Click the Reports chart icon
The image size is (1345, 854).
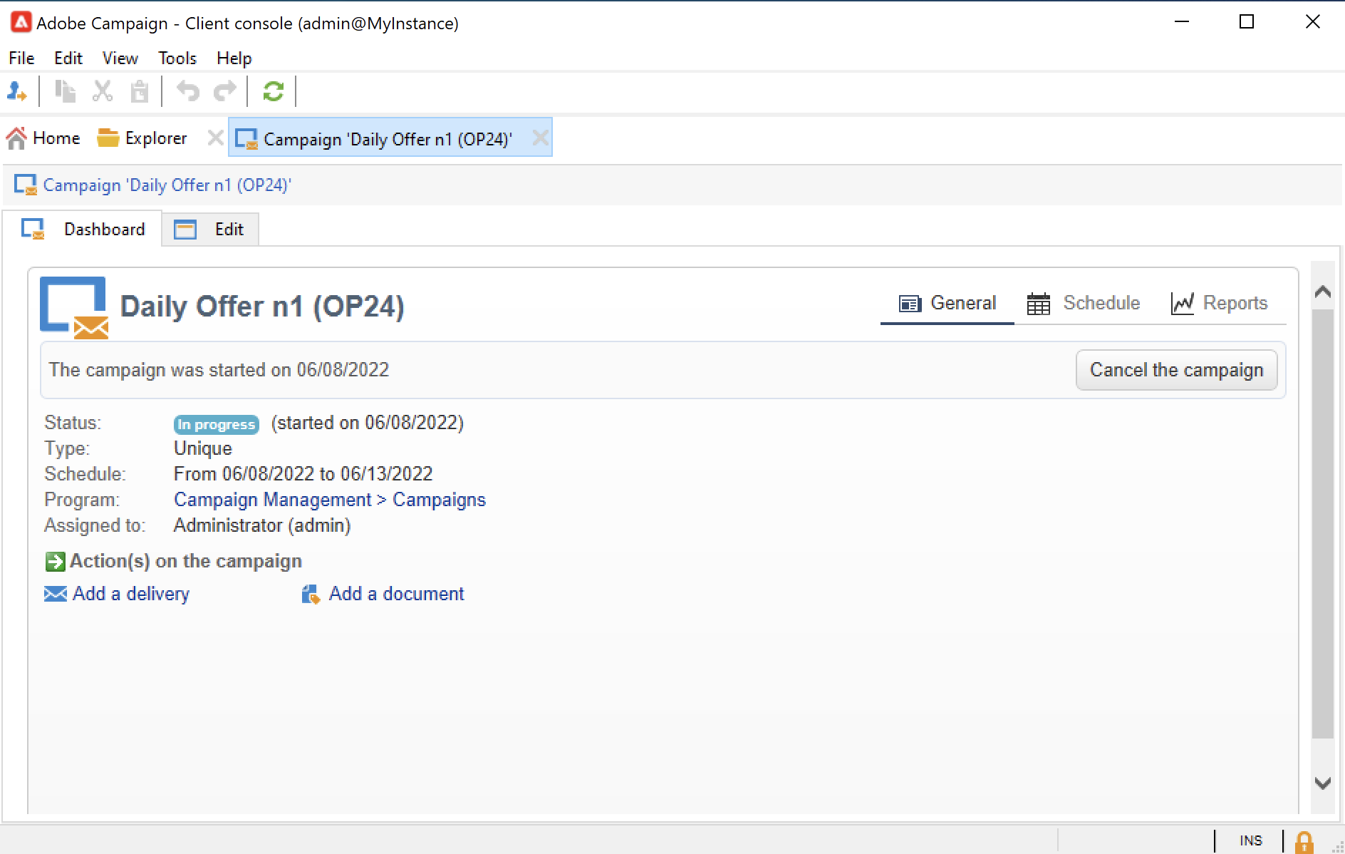click(x=1182, y=304)
